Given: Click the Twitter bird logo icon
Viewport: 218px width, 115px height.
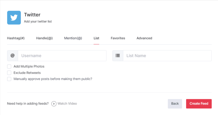Looking at the screenshot, I should point(14,18).
